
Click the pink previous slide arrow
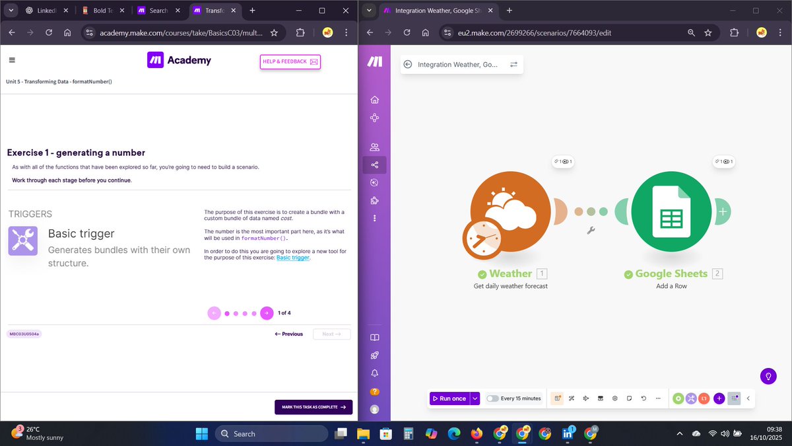coord(214,313)
